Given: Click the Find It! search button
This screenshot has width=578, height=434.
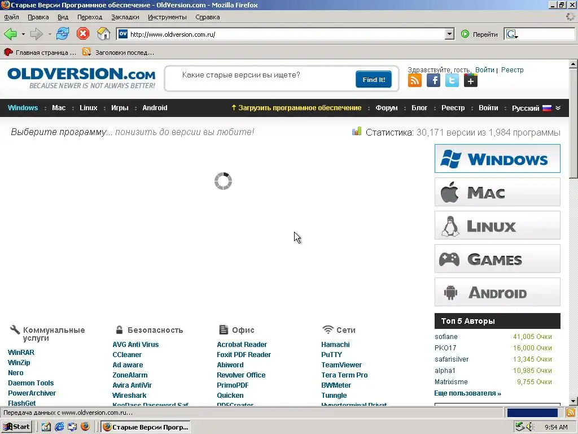Looking at the screenshot, I should click(374, 79).
